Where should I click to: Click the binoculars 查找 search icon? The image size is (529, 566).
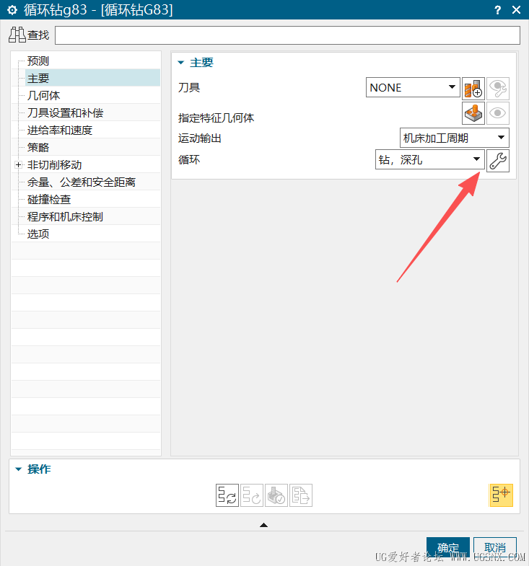coord(17,35)
